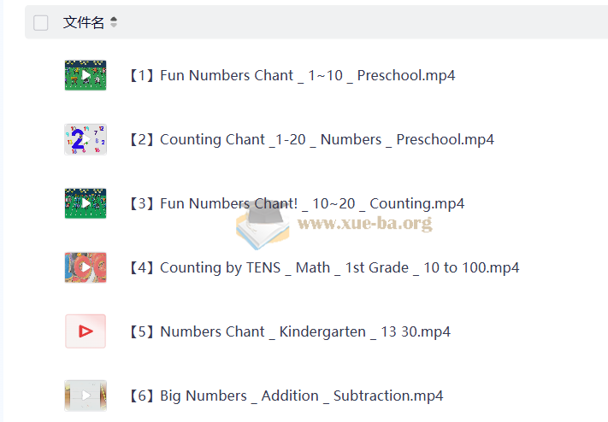
Task: Tick the select-all checkbox in the header
Action: click(x=41, y=23)
